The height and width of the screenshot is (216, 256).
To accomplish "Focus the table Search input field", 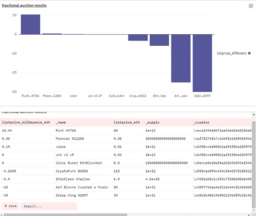I will 49,206.
